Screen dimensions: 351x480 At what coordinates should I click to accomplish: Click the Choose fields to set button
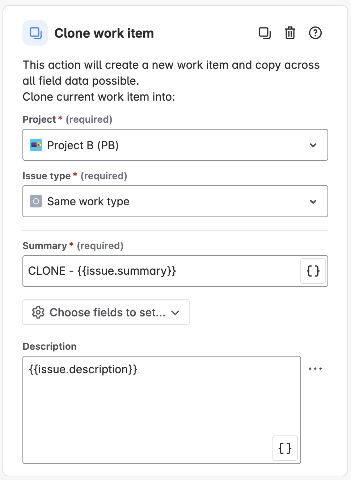[106, 312]
